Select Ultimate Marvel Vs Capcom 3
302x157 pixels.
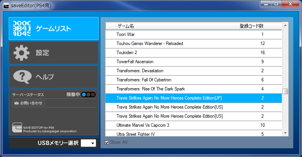pyautogui.click(x=193, y=125)
